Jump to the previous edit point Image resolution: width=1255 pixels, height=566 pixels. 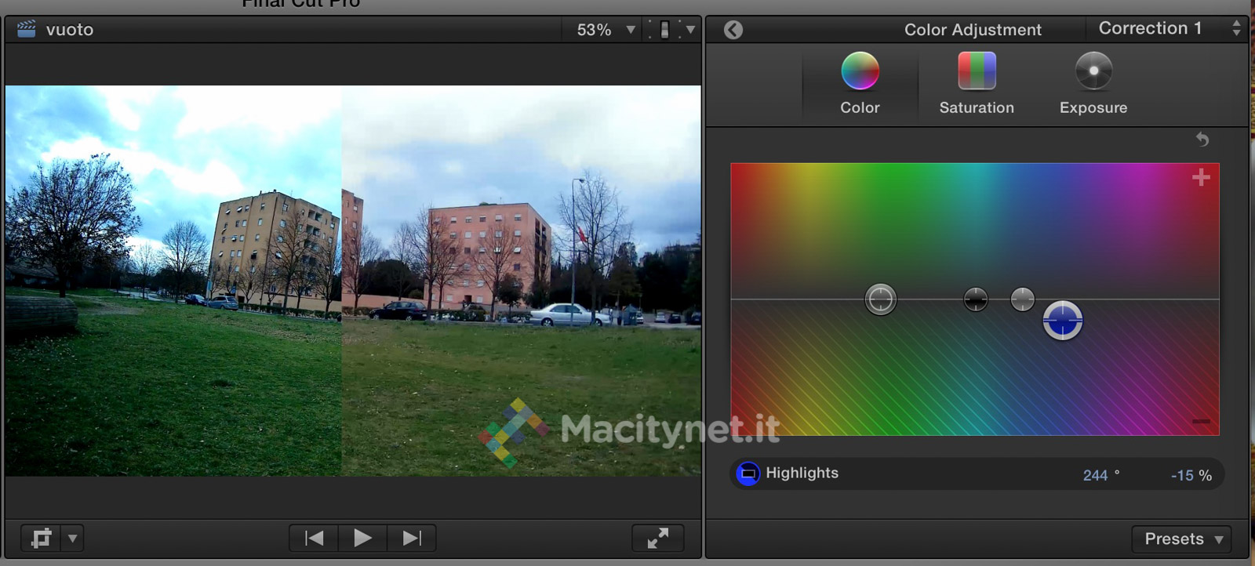pos(314,538)
